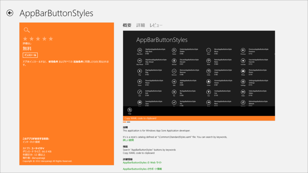
Task: Click the 66.0 KB download size text
Action: (47, 151)
